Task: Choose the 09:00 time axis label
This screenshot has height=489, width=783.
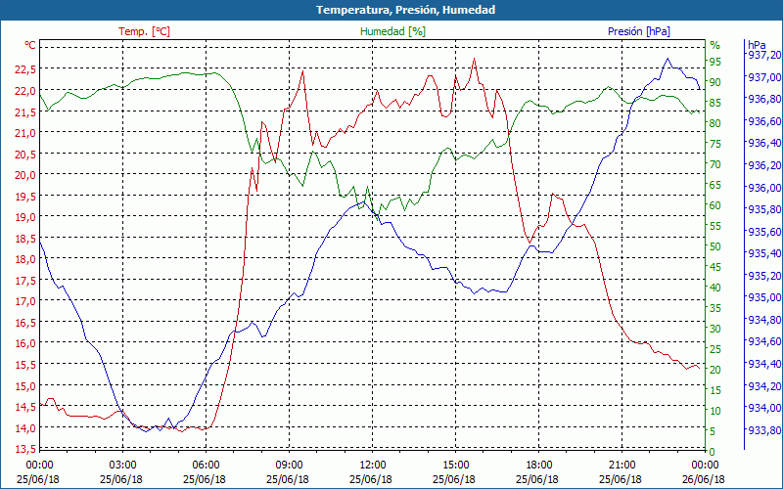Action: (289, 466)
